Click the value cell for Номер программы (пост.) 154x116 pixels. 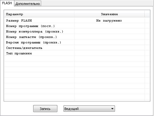[x=109, y=26]
